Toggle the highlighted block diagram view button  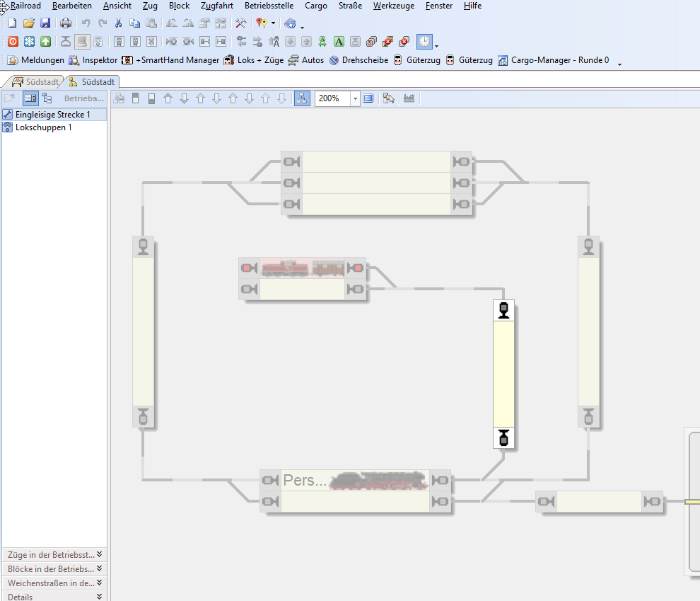[x=302, y=98]
